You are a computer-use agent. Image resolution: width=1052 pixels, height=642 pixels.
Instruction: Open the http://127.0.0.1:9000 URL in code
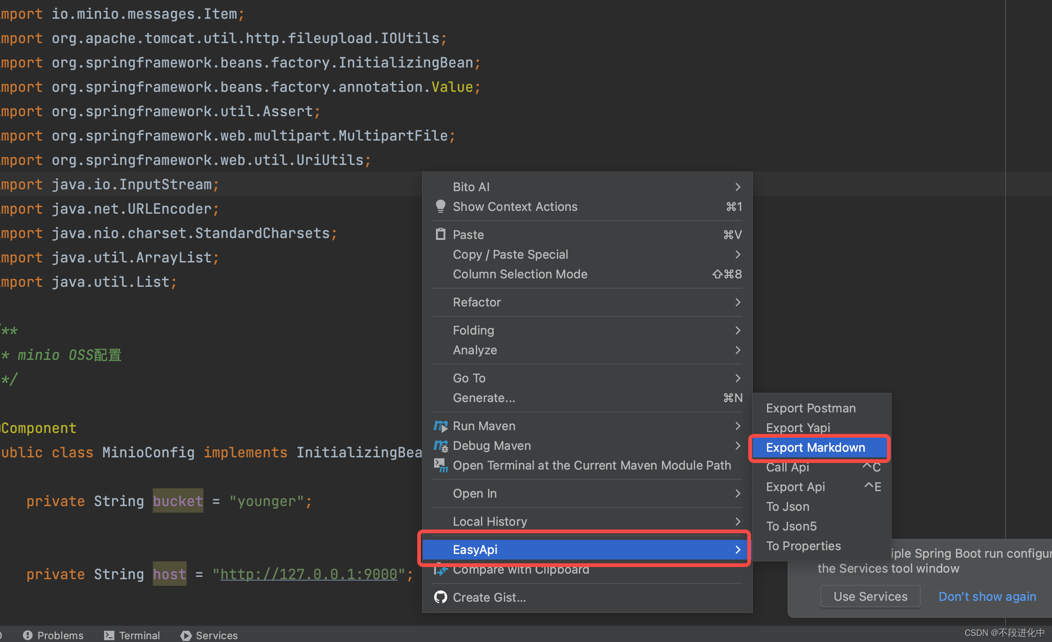pyautogui.click(x=308, y=574)
